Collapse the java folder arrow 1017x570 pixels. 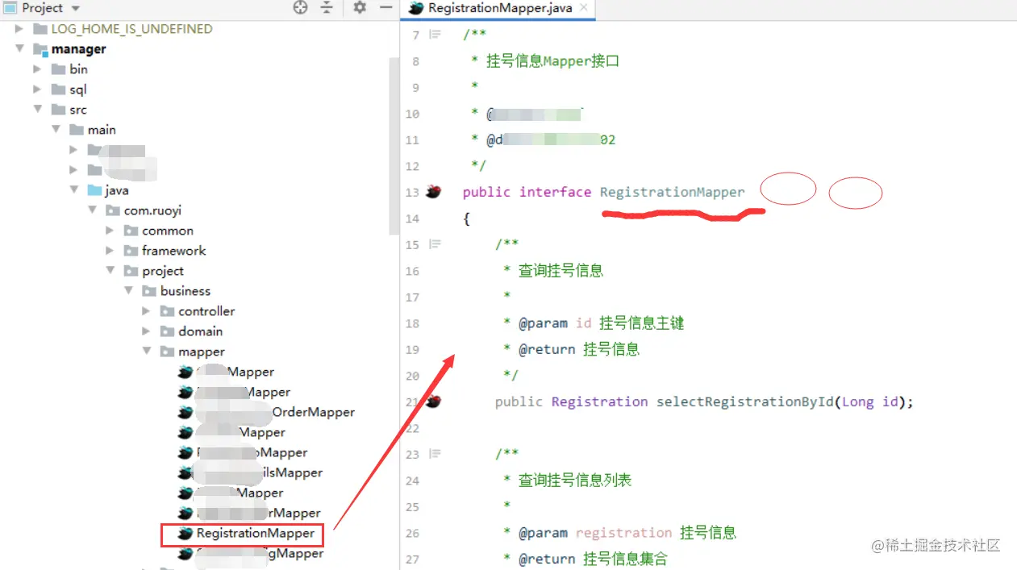pos(74,190)
